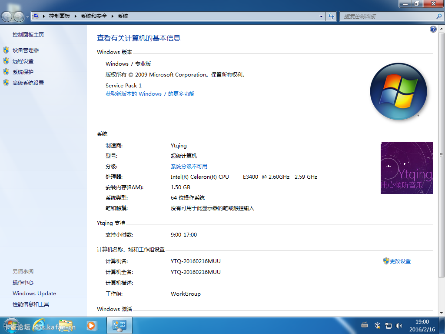Click the 计算机全名 value 'YTQ-20160216MUU'
The width and height of the screenshot is (445, 334).
click(196, 272)
